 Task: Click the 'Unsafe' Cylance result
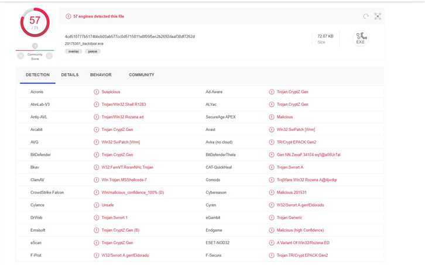[108, 205]
